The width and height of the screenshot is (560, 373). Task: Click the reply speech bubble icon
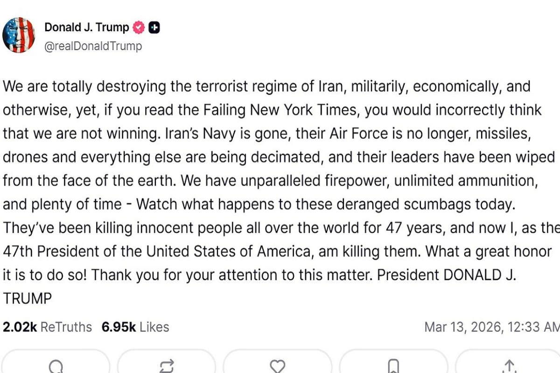pyautogui.click(x=56, y=366)
